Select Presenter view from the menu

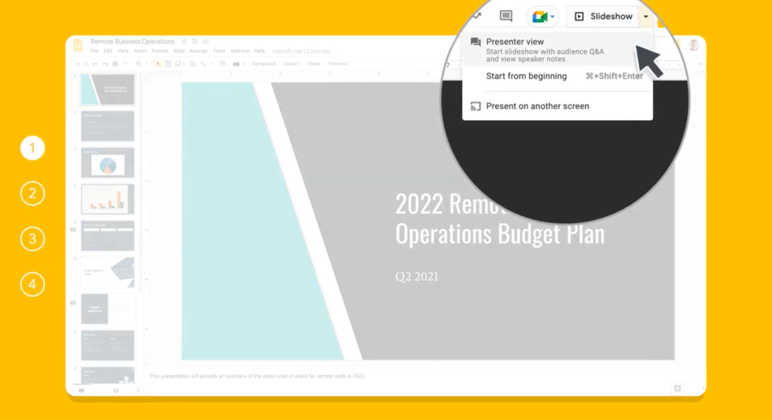tap(515, 42)
